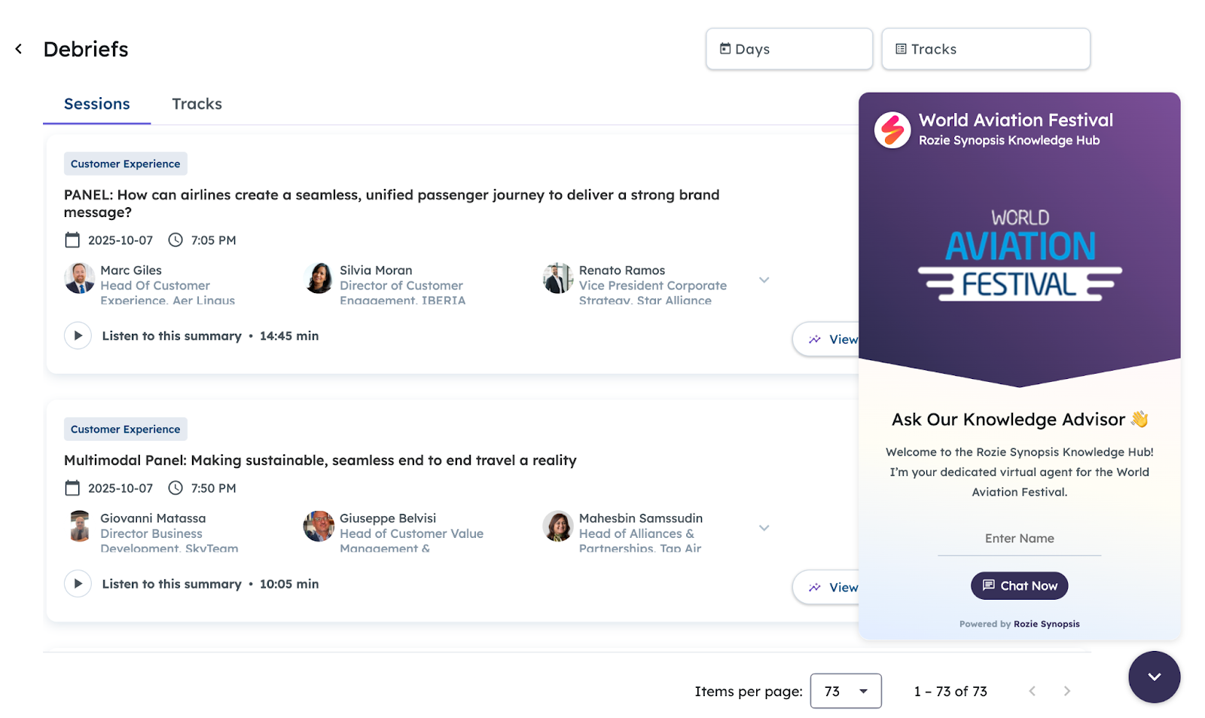Click View button on the PANEL session card
Image resolution: width=1205 pixels, height=718 pixels.
(x=826, y=339)
